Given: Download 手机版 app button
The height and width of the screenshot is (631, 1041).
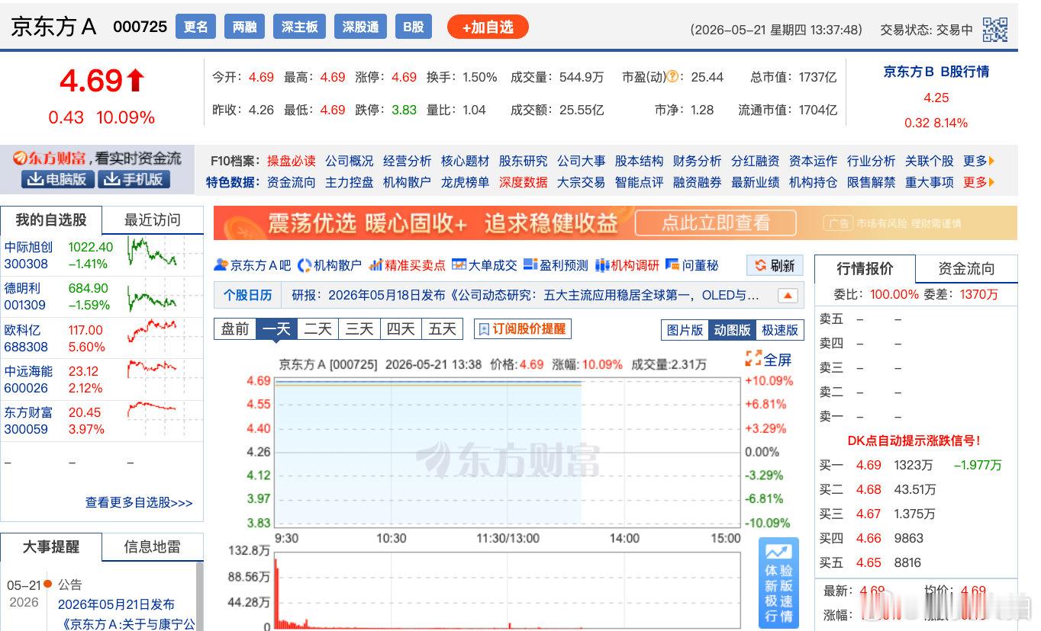Looking at the screenshot, I should tap(134, 180).
